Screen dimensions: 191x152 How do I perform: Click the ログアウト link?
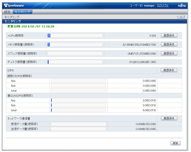(x=163, y=5)
